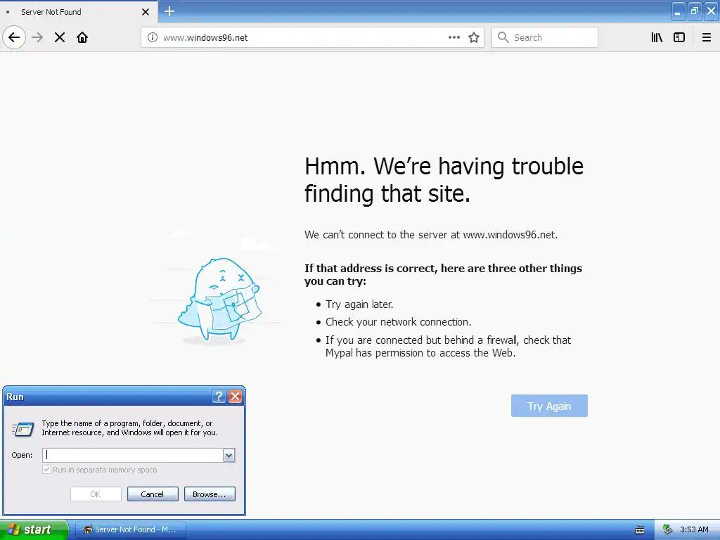Select the Server Not Found tab
720x540 pixels.
pyautogui.click(x=79, y=12)
